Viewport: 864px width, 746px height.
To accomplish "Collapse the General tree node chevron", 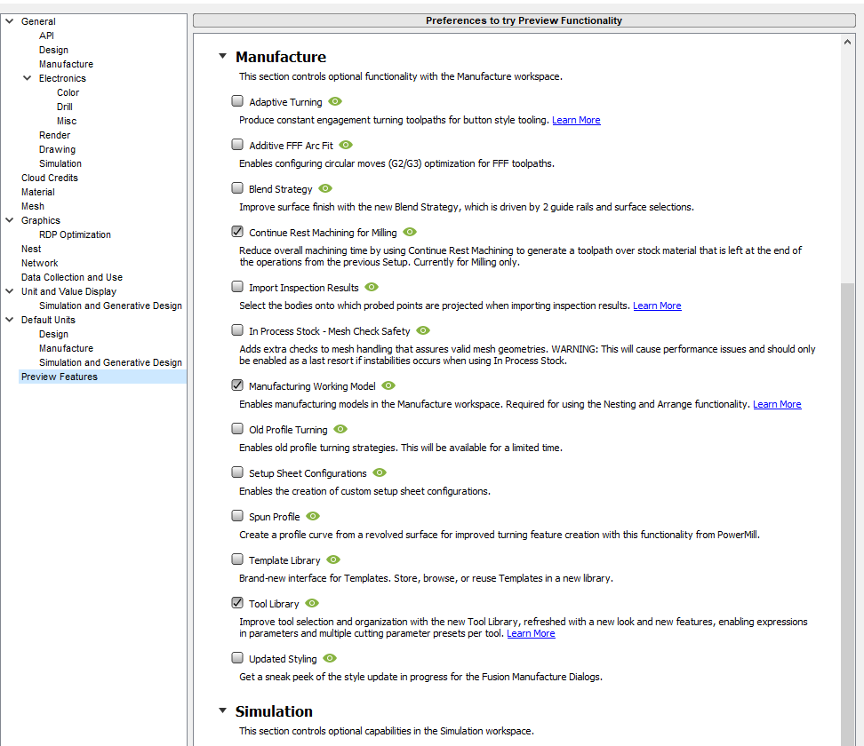I will tap(10, 21).
